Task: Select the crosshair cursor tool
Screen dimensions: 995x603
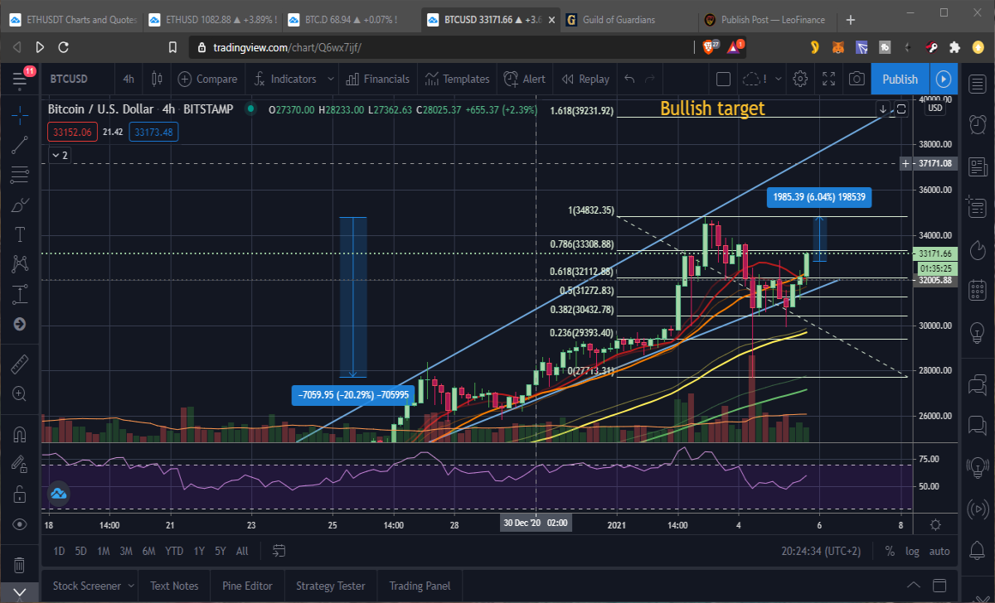Action: pyautogui.click(x=20, y=115)
